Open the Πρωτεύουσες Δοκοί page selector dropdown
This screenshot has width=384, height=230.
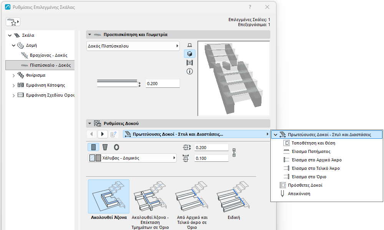(196, 134)
